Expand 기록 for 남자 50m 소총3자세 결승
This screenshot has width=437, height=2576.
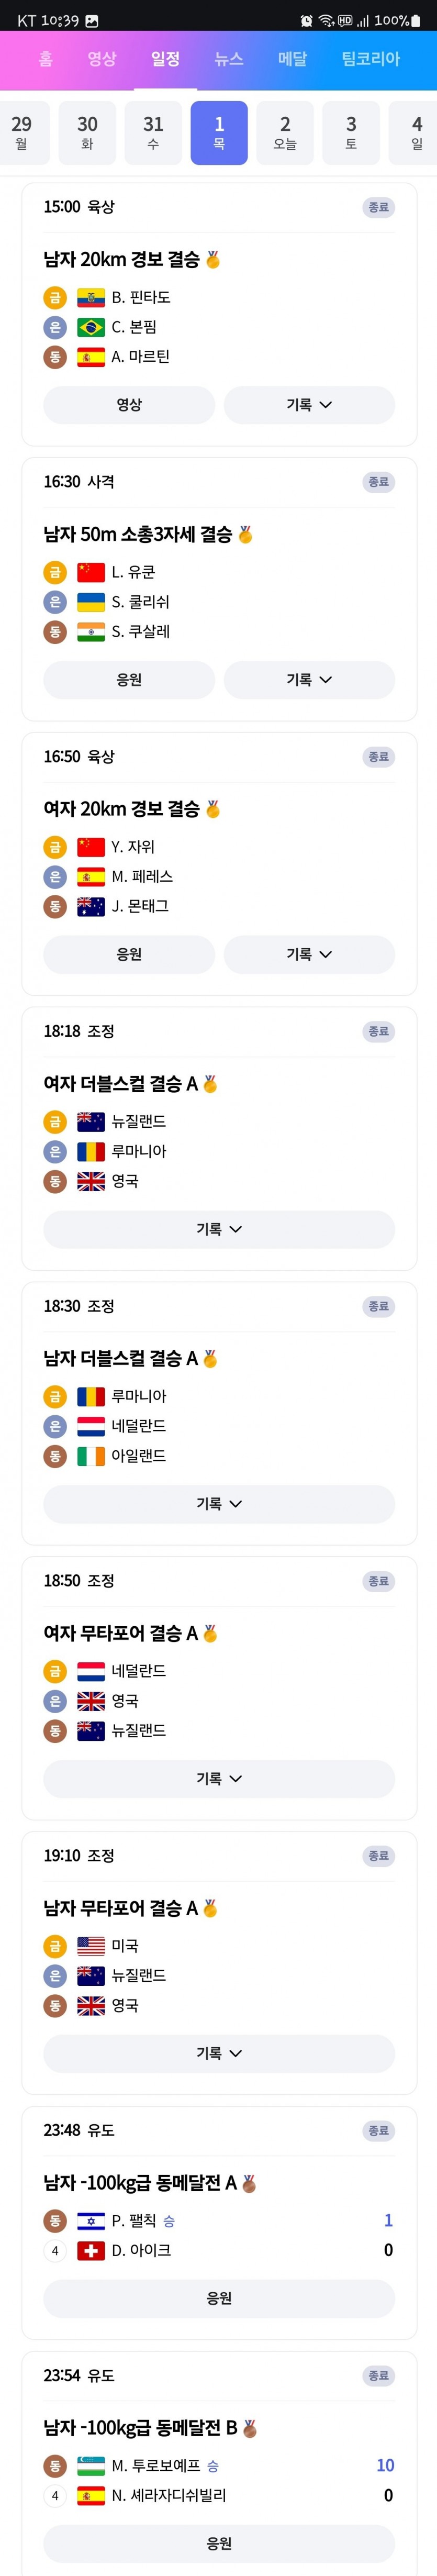[309, 679]
